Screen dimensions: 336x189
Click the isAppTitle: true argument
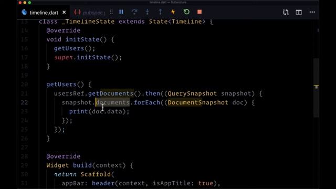183,183
